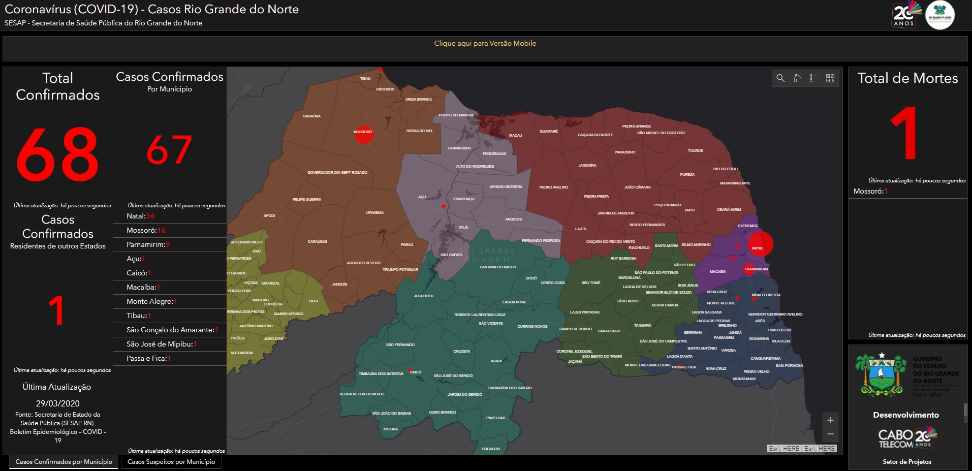Click the Cabo Telecom logo

click(x=907, y=437)
